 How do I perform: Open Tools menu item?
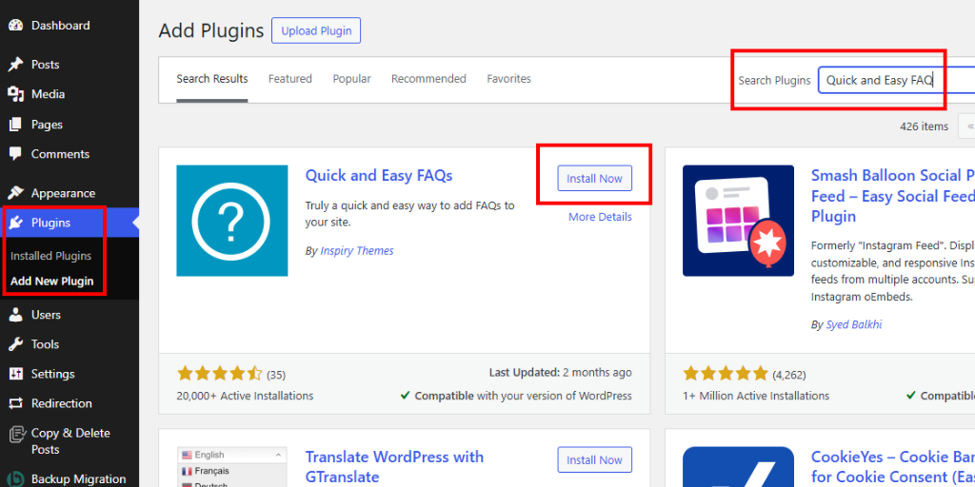[x=45, y=344]
